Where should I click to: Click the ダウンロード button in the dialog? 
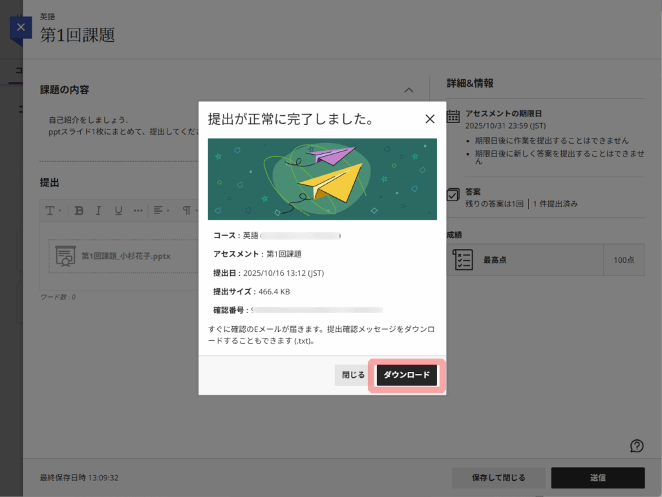[407, 375]
